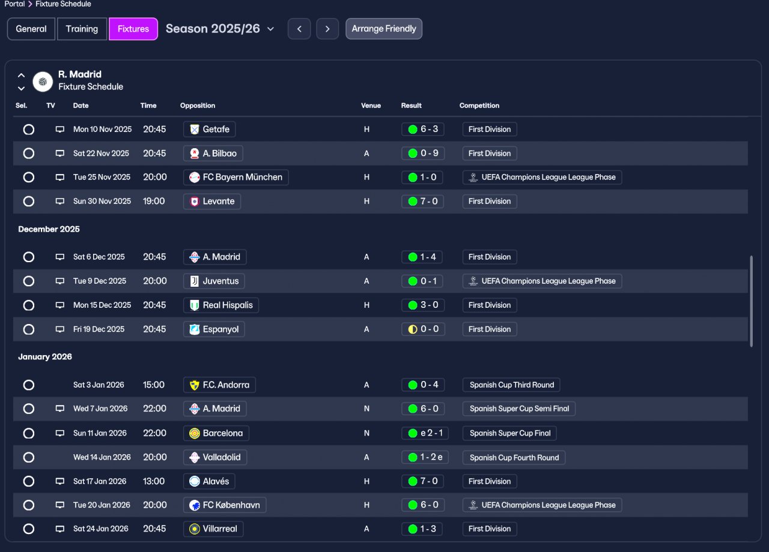This screenshot has height=552, width=769.
Task: Go to next season with right arrow
Action: [327, 29]
